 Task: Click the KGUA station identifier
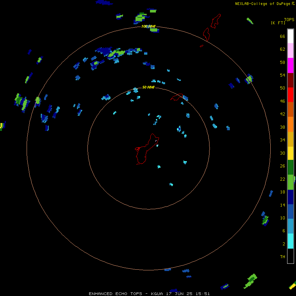pyautogui.click(x=157, y=294)
